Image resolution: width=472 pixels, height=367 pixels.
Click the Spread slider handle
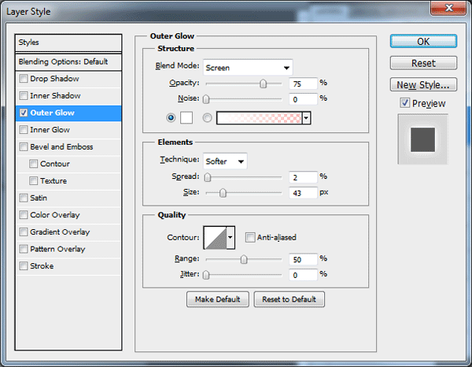point(208,177)
